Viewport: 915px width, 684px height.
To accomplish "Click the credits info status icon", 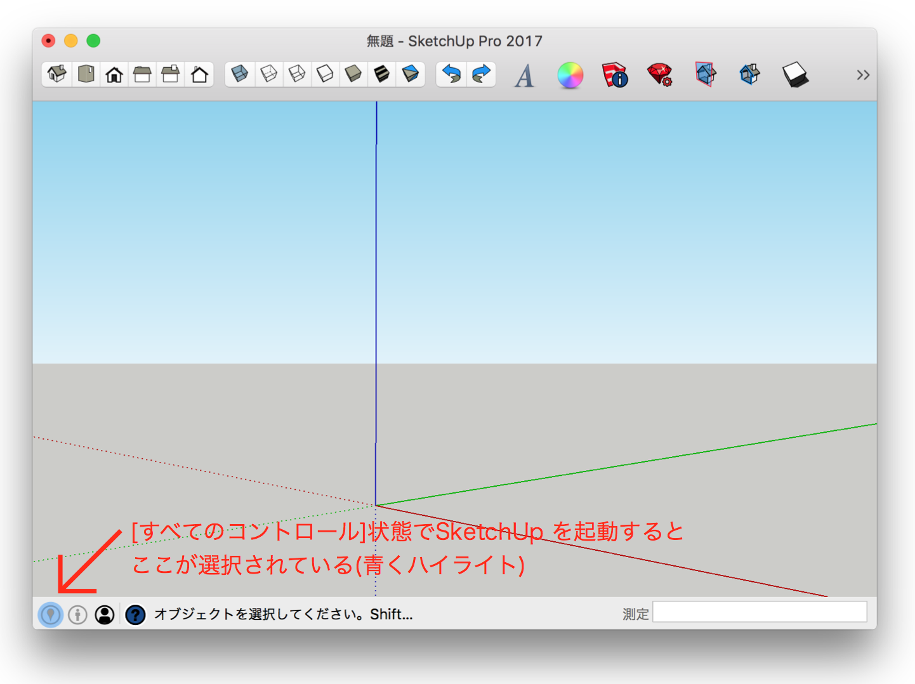I will (77, 614).
